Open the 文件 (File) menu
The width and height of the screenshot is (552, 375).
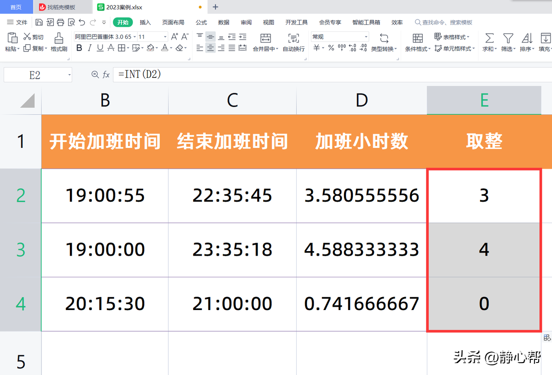pyautogui.click(x=17, y=22)
